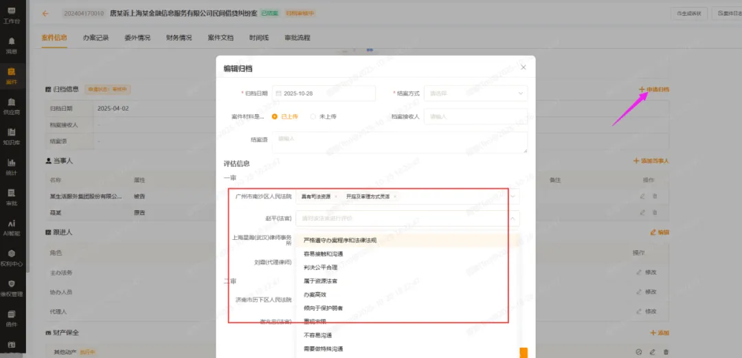
Task: Click the 归档日期 date input
Action: pos(324,93)
